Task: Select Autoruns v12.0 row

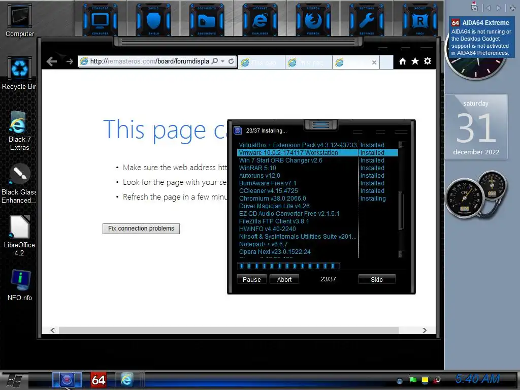Action: coord(317,176)
